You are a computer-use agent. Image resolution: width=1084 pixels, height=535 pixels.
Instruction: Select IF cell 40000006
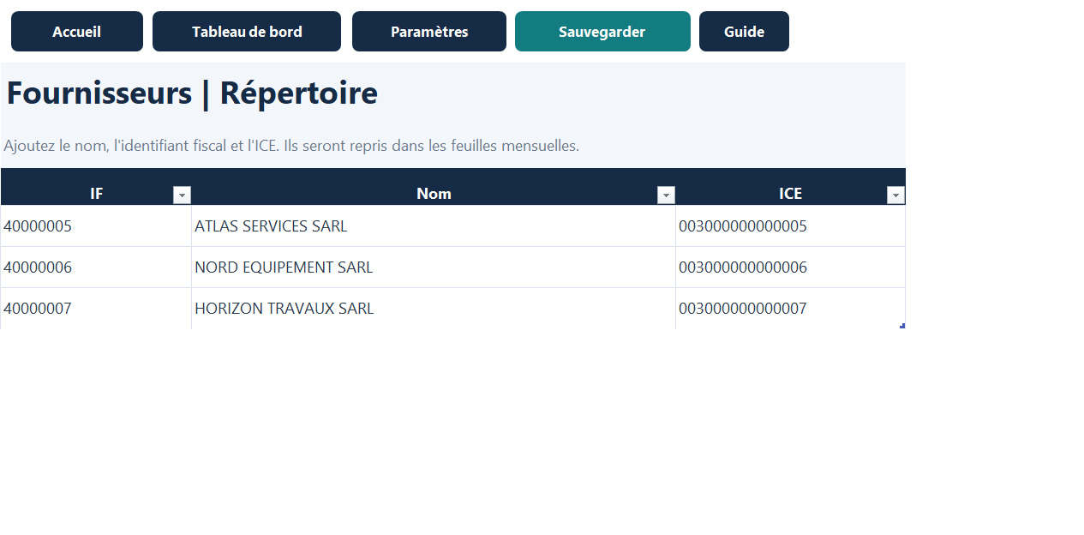point(96,267)
